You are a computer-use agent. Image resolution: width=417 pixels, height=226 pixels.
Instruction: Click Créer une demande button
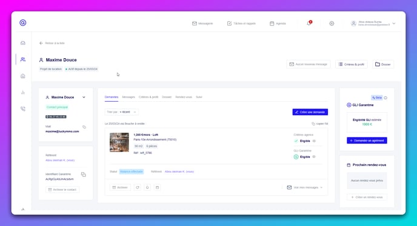[310, 112]
